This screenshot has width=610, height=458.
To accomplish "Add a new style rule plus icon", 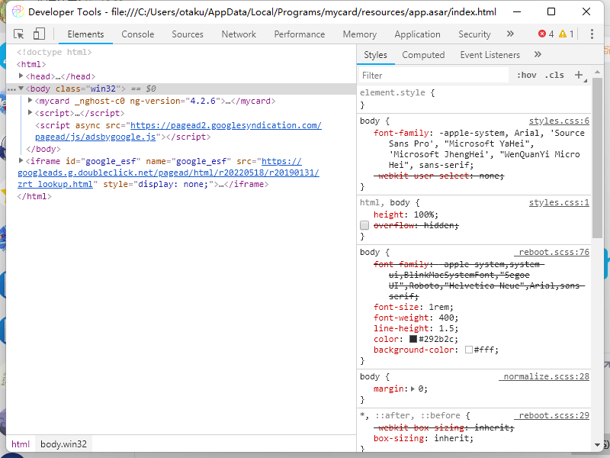I will tap(579, 75).
